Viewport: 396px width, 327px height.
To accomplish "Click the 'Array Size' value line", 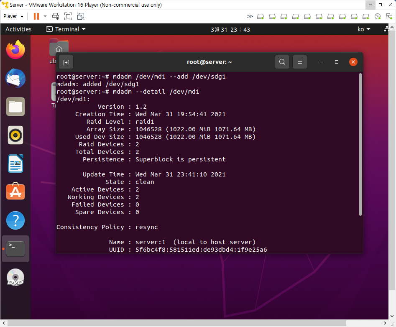I will point(171,129).
